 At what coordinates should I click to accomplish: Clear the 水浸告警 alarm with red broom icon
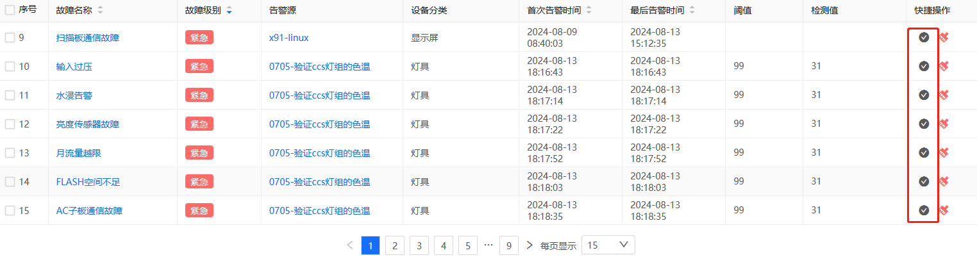click(x=944, y=95)
